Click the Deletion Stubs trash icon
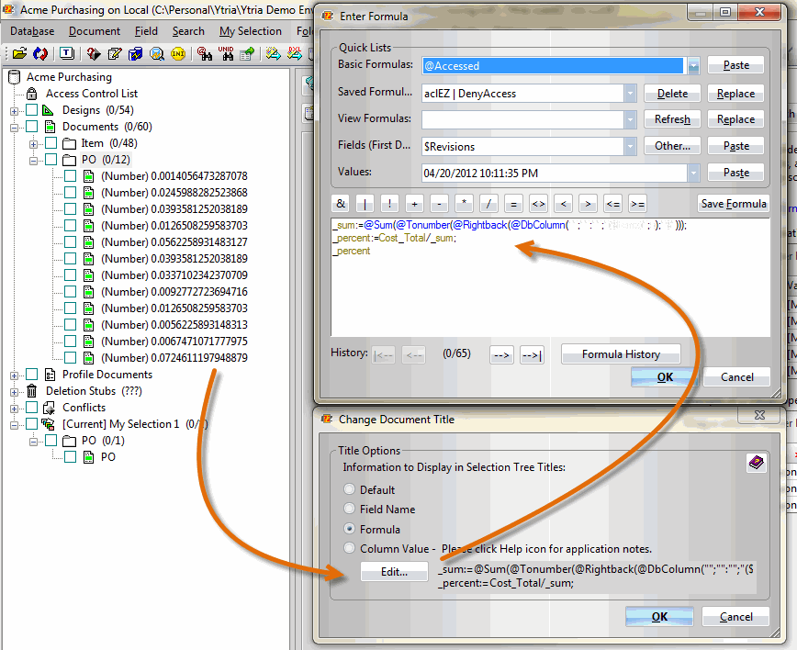 31,391
